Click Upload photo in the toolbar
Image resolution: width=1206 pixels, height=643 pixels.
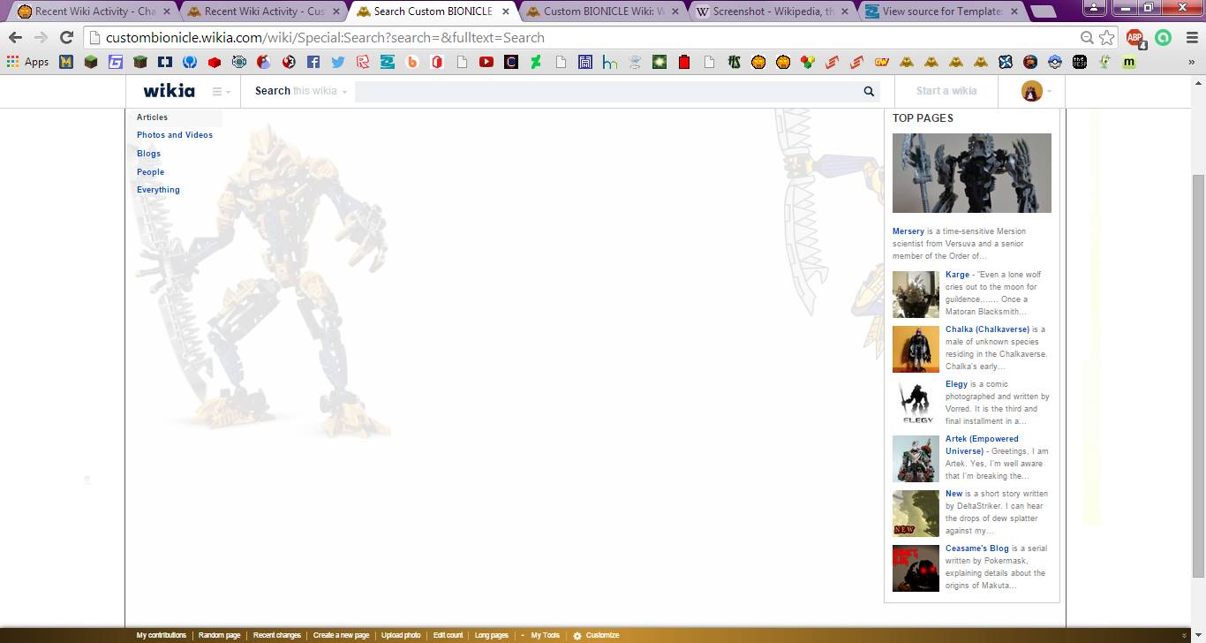tap(401, 635)
